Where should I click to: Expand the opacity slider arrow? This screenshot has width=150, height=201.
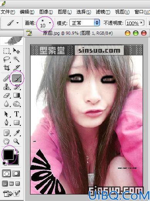142,23
